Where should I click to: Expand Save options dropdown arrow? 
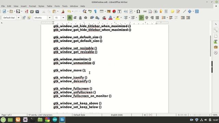[x=22, y=11]
